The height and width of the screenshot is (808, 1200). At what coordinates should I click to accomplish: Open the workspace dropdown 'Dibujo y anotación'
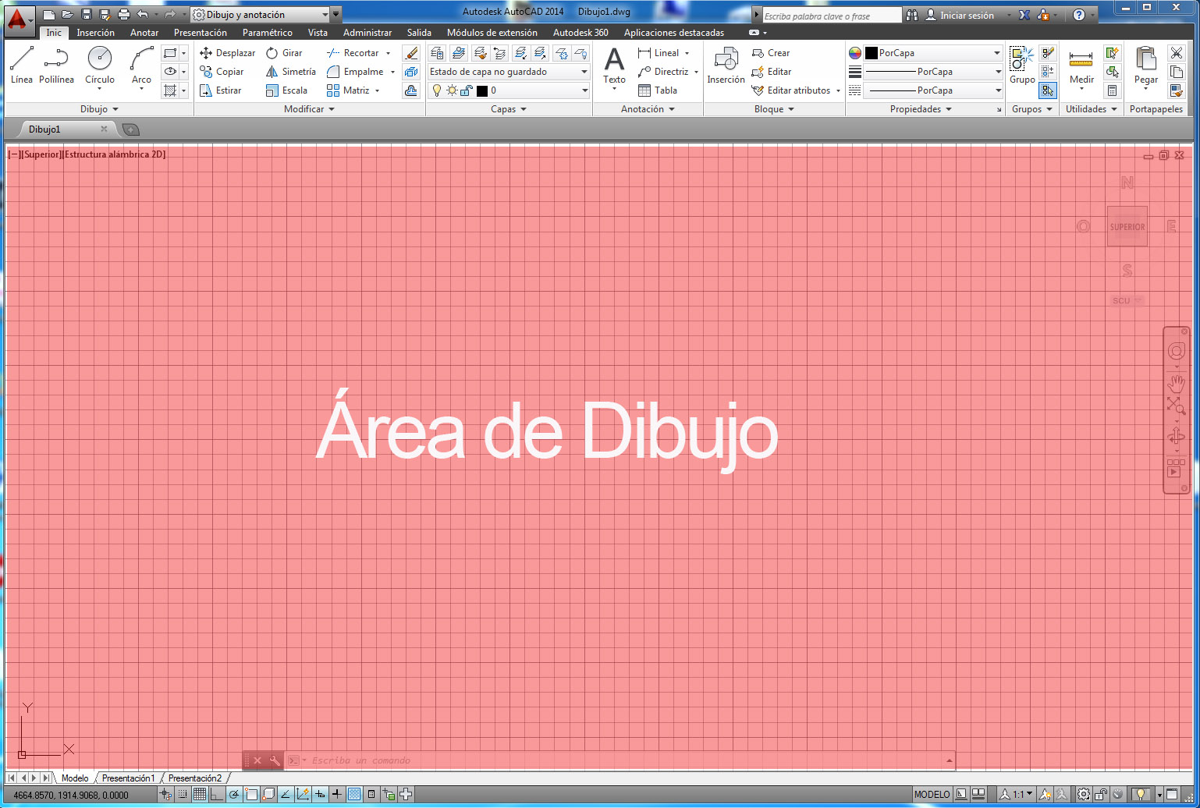pyautogui.click(x=259, y=15)
